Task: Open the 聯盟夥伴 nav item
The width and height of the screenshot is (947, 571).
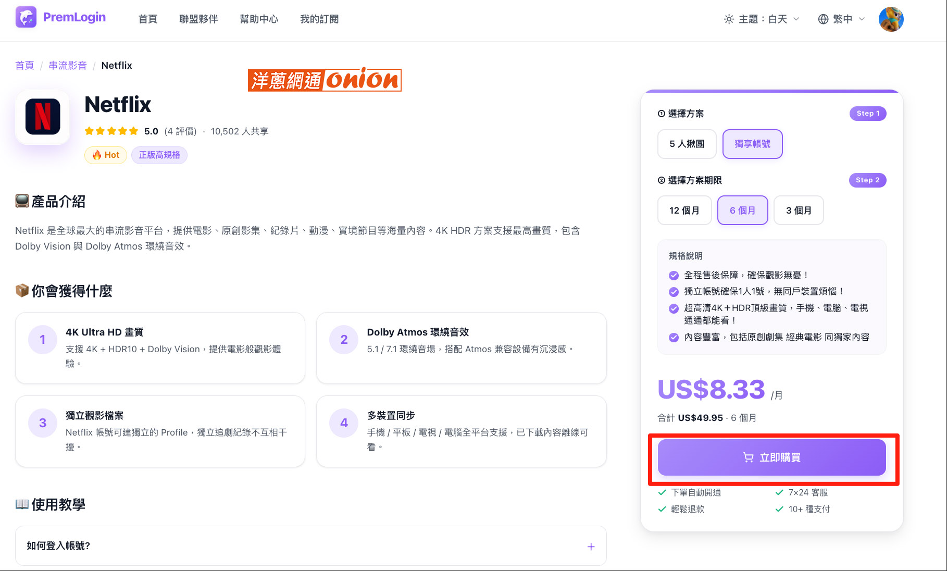Action: (x=198, y=19)
